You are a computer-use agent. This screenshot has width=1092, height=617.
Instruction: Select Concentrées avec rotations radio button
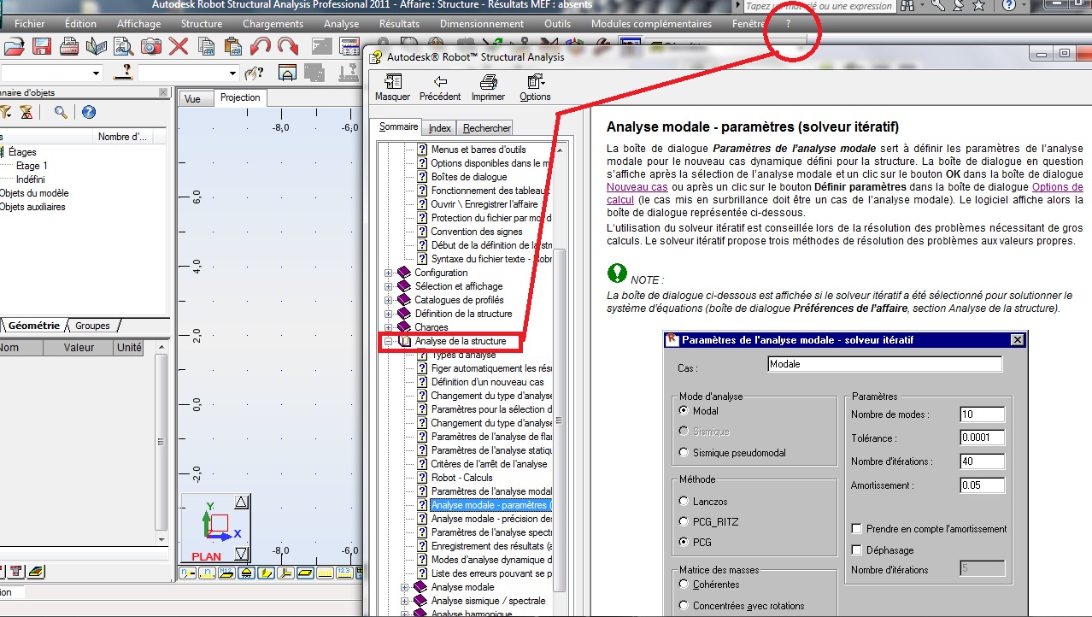click(x=683, y=606)
